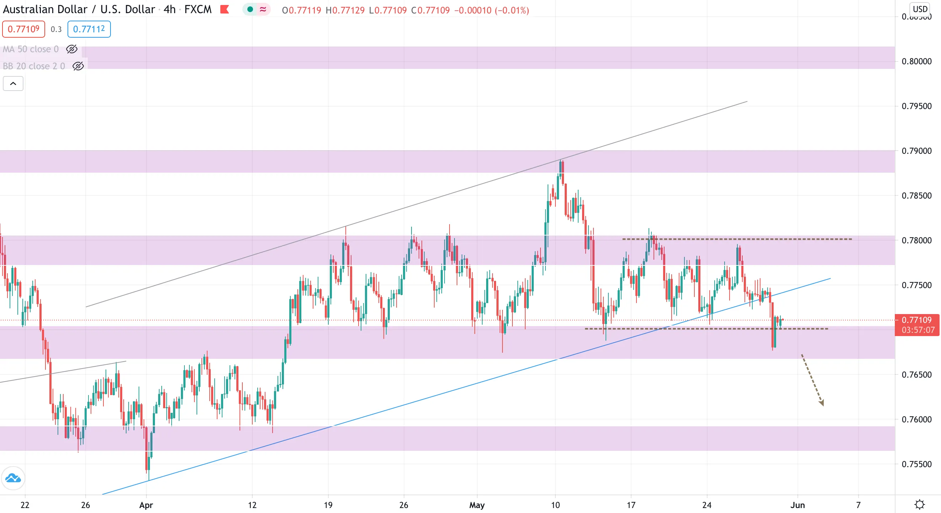Click the countdown timer 03:57:07 on axis
The height and width of the screenshot is (513, 941).
918,330
